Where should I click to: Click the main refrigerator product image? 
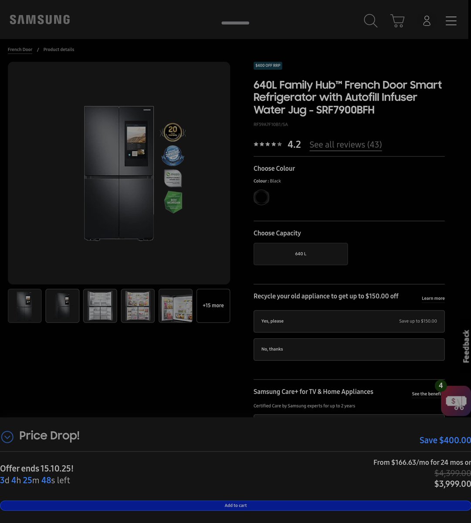(x=119, y=173)
